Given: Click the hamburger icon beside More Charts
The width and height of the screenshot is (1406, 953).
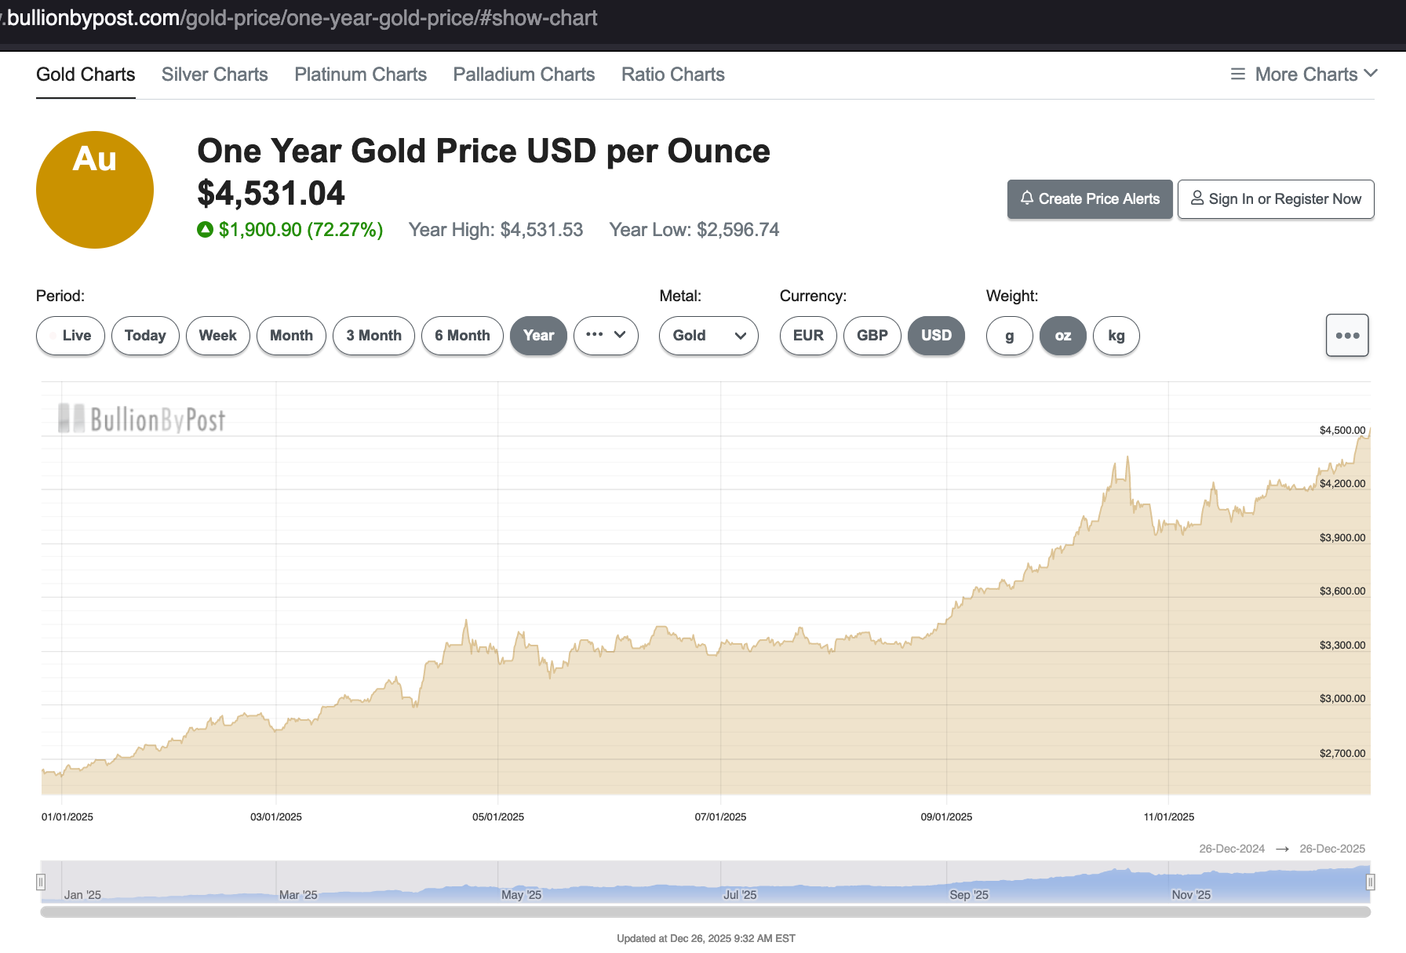Looking at the screenshot, I should (1238, 75).
